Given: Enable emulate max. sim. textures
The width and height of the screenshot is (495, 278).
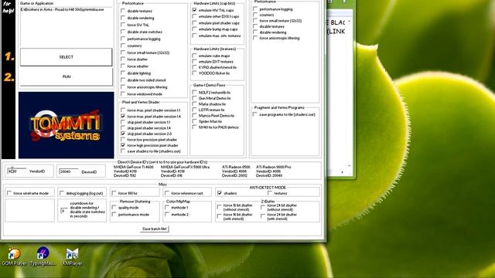Looking at the screenshot, I should pyautogui.click(x=194, y=36).
